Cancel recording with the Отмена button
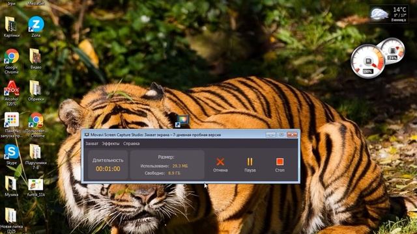 tap(220, 164)
